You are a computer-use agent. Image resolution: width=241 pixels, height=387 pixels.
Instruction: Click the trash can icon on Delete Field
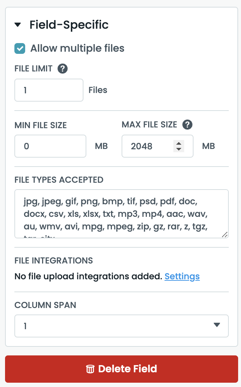(x=90, y=369)
